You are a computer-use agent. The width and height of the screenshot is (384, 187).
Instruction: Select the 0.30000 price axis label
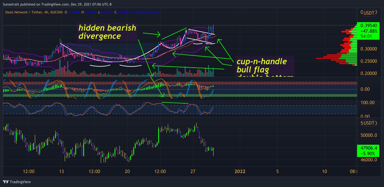[368, 49]
